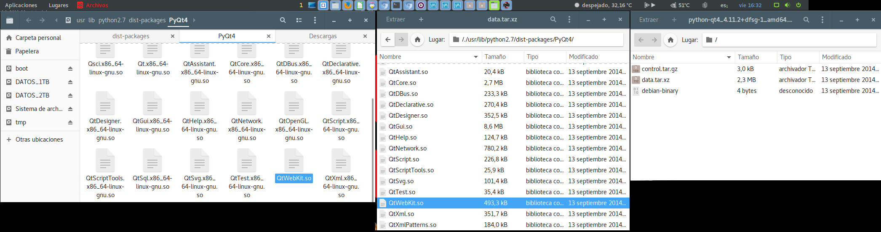Click Extraer in data.tar.xz window
The width and height of the screenshot is (881, 232).
coord(395,19)
